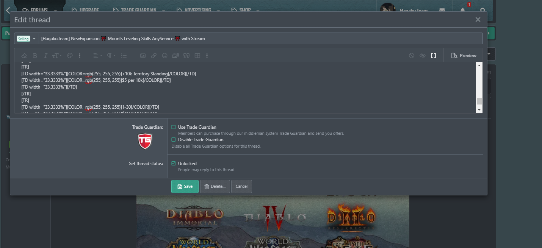
Task: Open the Selling prefix dropdown
Action: [x=27, y=39]
